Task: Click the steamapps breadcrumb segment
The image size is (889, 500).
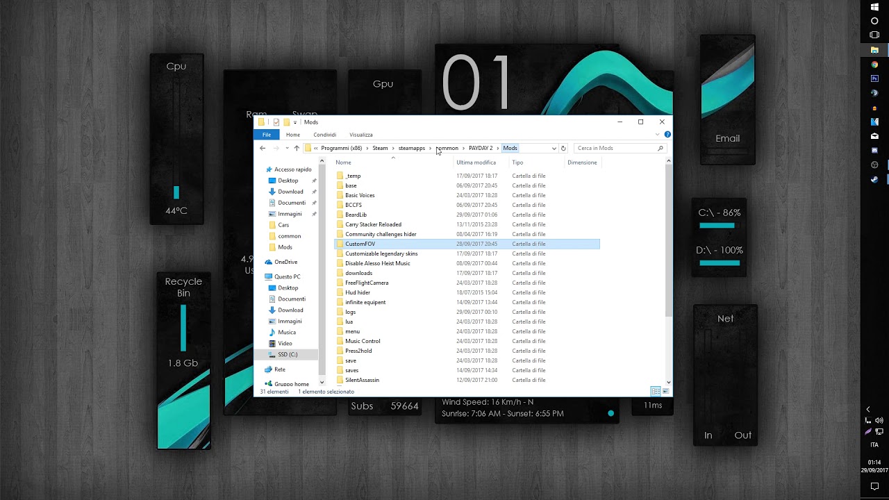Action: [x=412, y=148]
